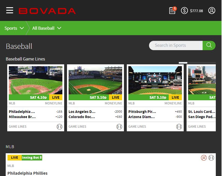Select Colorado moneyline +650

[119, 117]
